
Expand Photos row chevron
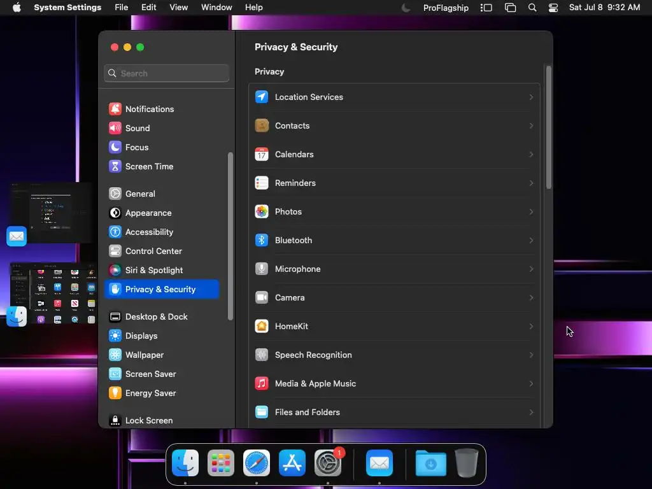[x=531, y=211]
